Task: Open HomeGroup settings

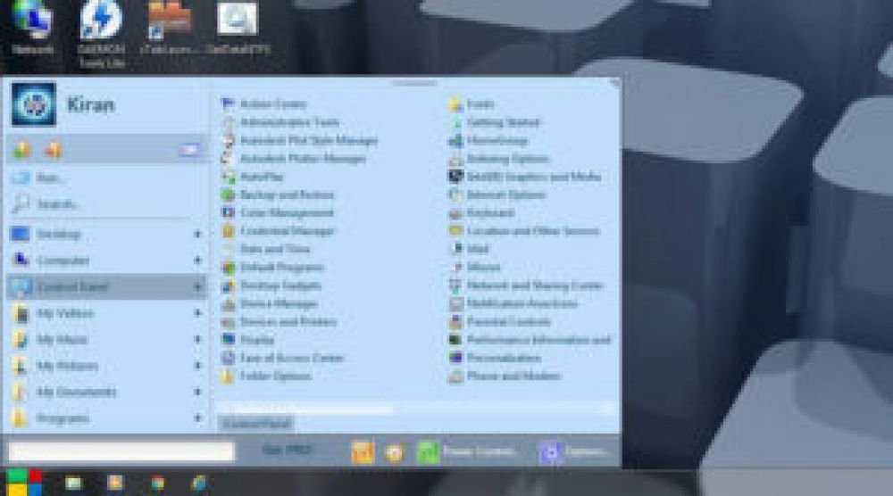Action: coord(488,140)
